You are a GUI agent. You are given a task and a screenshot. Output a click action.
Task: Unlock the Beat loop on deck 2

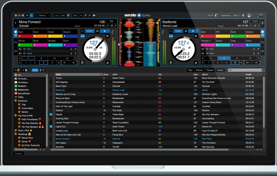(254, 53)
